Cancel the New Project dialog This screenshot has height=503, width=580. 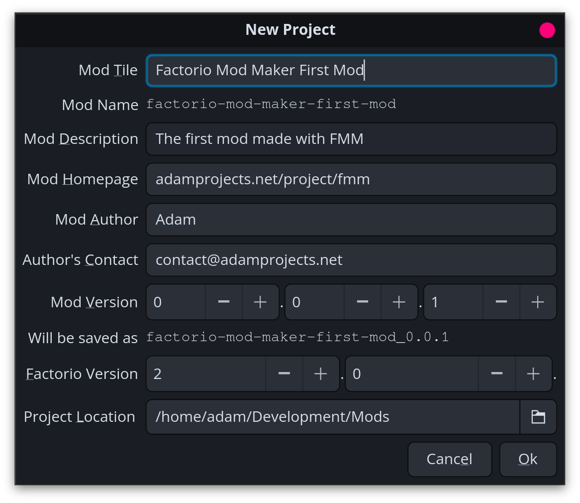pos(449,459)
